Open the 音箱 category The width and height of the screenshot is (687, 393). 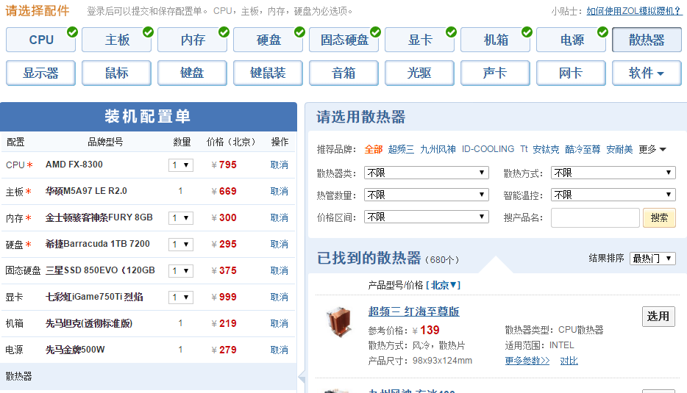(344, 73)
